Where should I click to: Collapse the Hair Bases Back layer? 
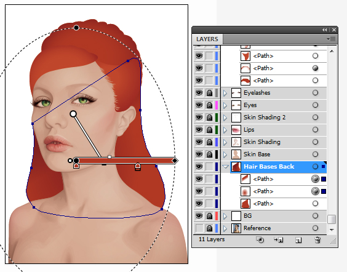tap(226, 166)
